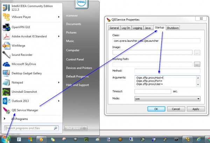Open Help and Support

77,85
